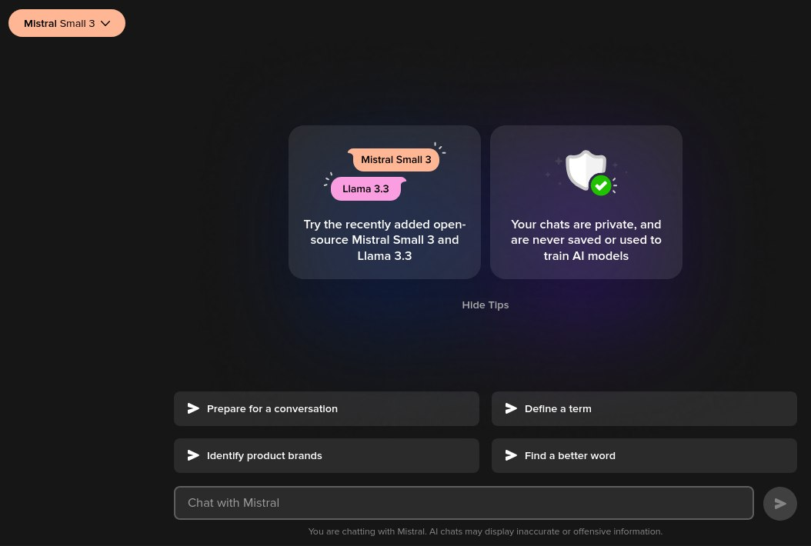Click arrow icon beside Define a term
The width and height of the screenshot is (811, 546).
(x=511, y=408)
